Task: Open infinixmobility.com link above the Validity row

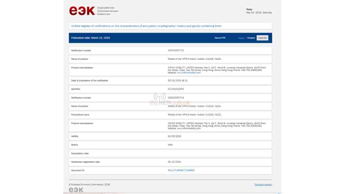Action: click(189, 128)
